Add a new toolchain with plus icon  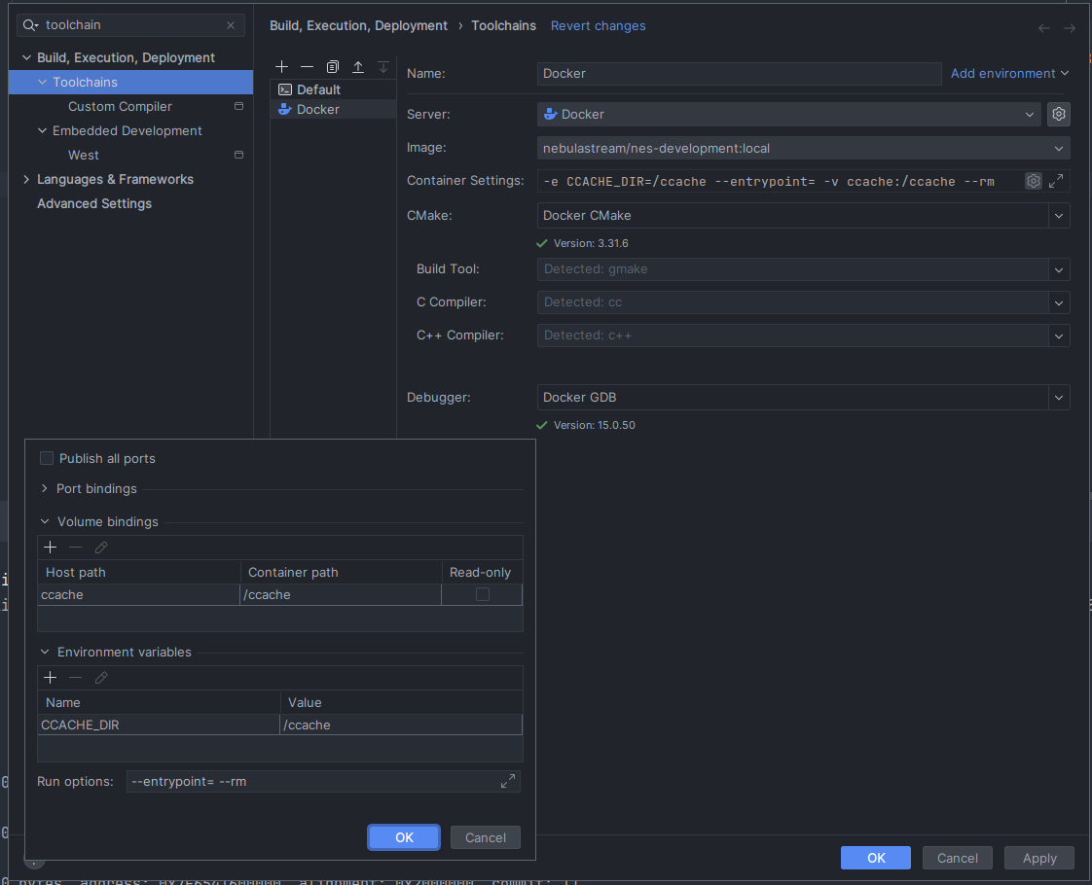click(281, 67)
